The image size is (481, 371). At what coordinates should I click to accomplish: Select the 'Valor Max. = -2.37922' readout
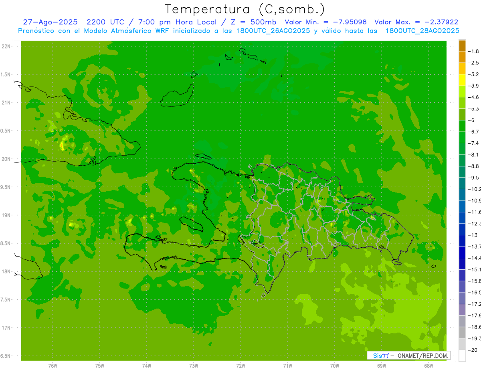(x=416, y=22)
